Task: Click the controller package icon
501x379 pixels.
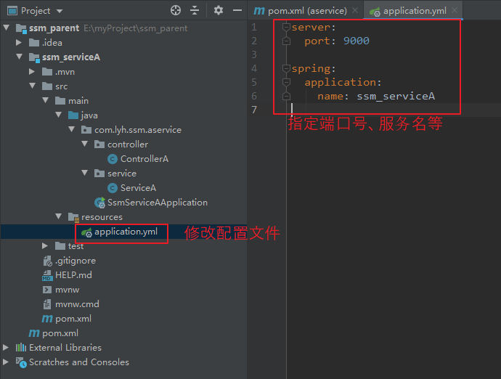Action: (x=99, y=144)
